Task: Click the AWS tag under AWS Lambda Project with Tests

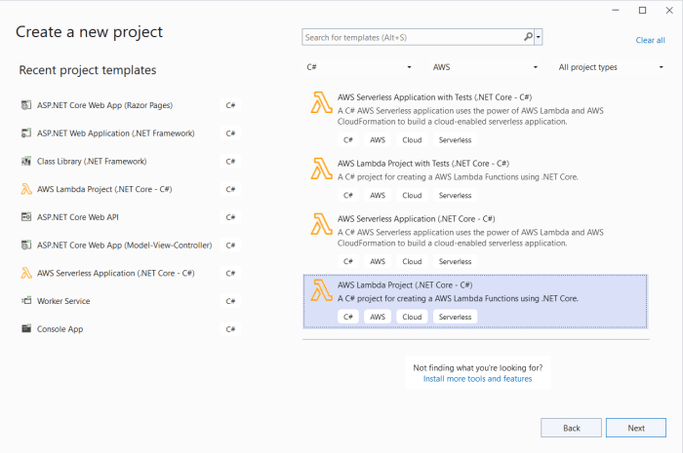Action: point(378,195)
